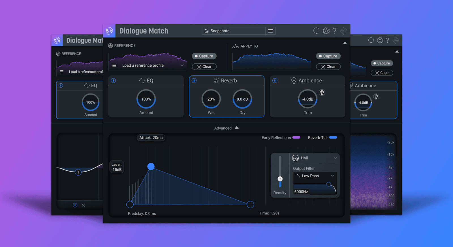The image size is (453, 247).
Task: Click Capture in the Reference section
Action: [204, 56]
